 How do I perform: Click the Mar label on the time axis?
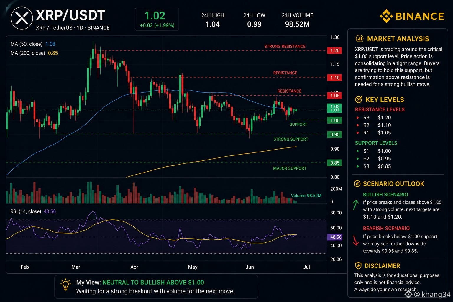[76, 267]
